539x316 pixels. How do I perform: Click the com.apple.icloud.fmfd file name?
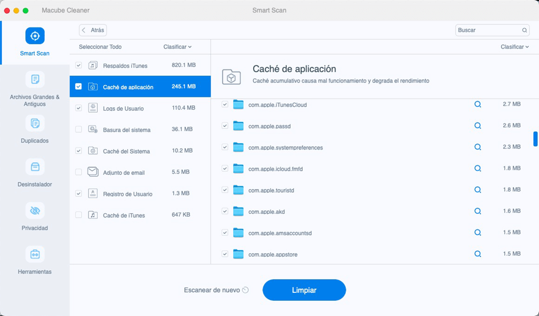[276, 169]
